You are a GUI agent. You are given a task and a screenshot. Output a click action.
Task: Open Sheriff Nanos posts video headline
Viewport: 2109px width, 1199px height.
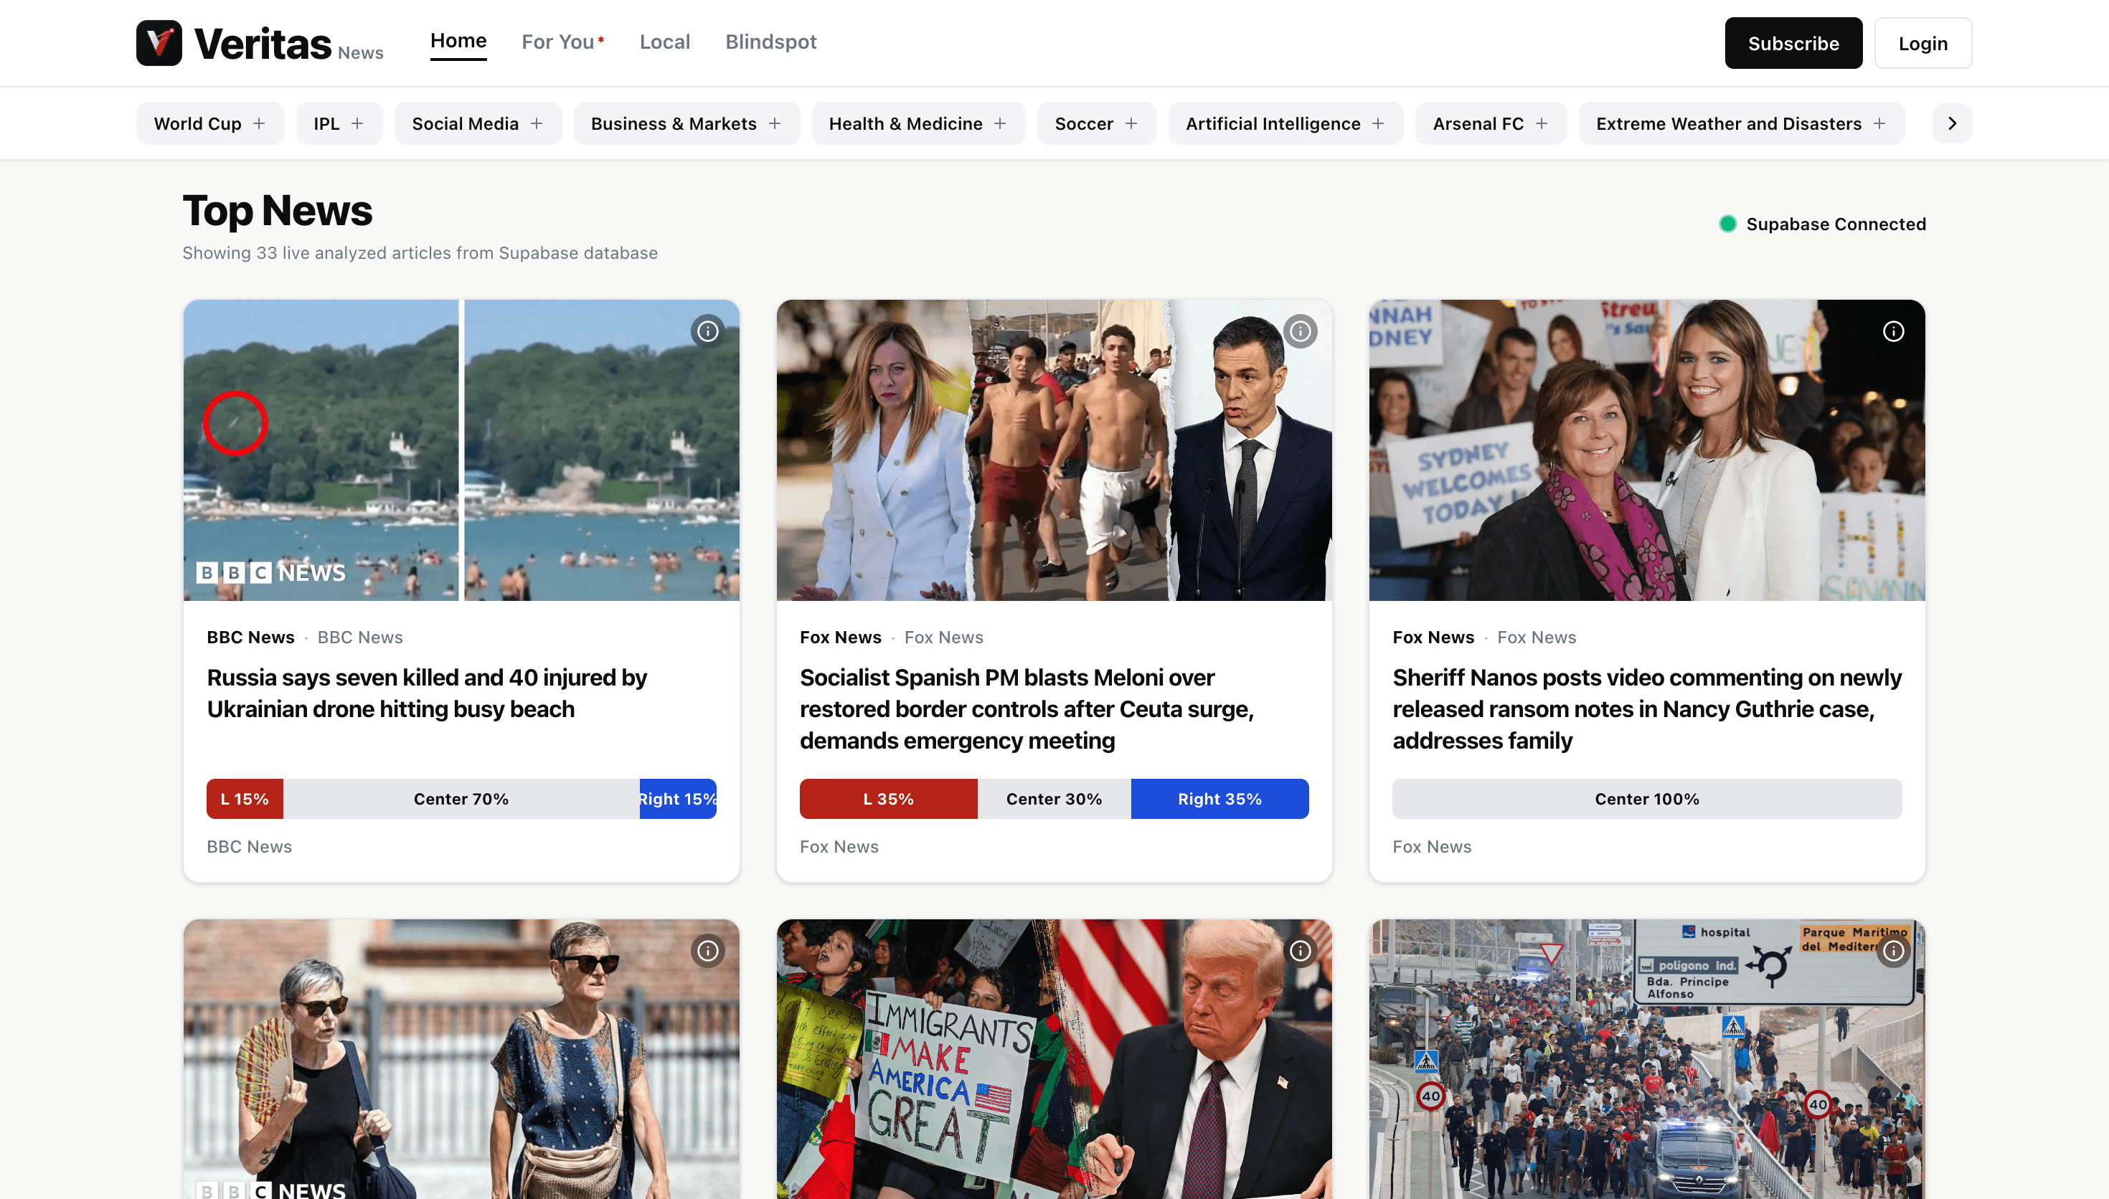tap(1647, 709)
